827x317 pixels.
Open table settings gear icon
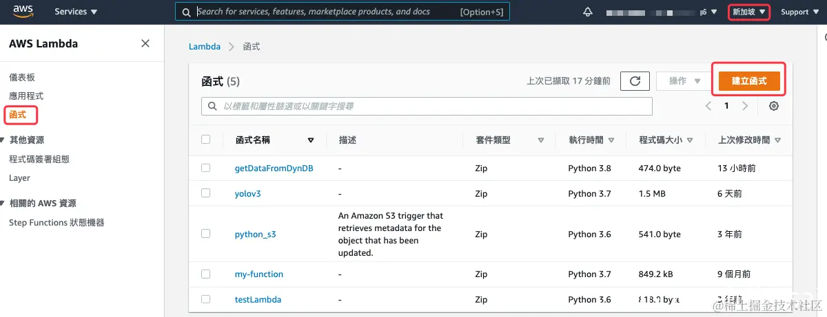pyautogui.click(x=774, y=106)
